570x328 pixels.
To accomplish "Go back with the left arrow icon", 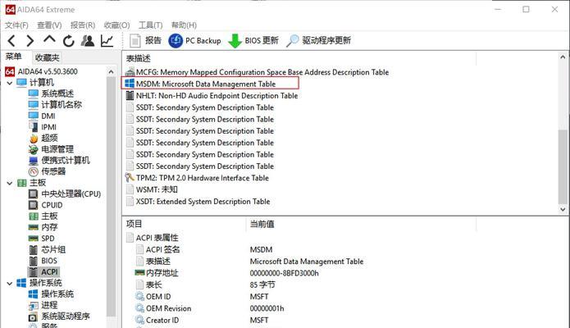I will pos(11,41).
